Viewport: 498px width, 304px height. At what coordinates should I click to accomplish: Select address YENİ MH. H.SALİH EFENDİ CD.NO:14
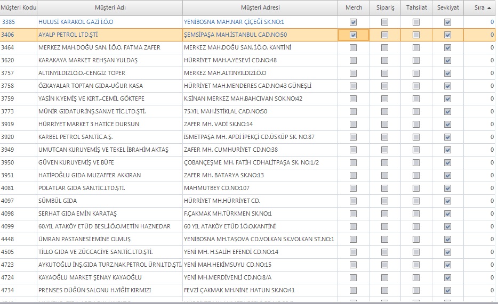pos(260,252)
